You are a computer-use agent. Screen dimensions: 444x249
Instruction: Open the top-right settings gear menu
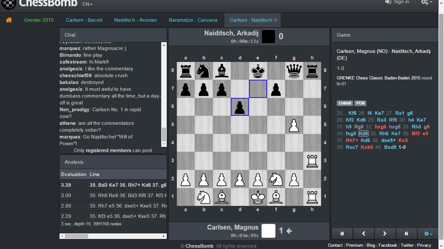pos(426,2)
